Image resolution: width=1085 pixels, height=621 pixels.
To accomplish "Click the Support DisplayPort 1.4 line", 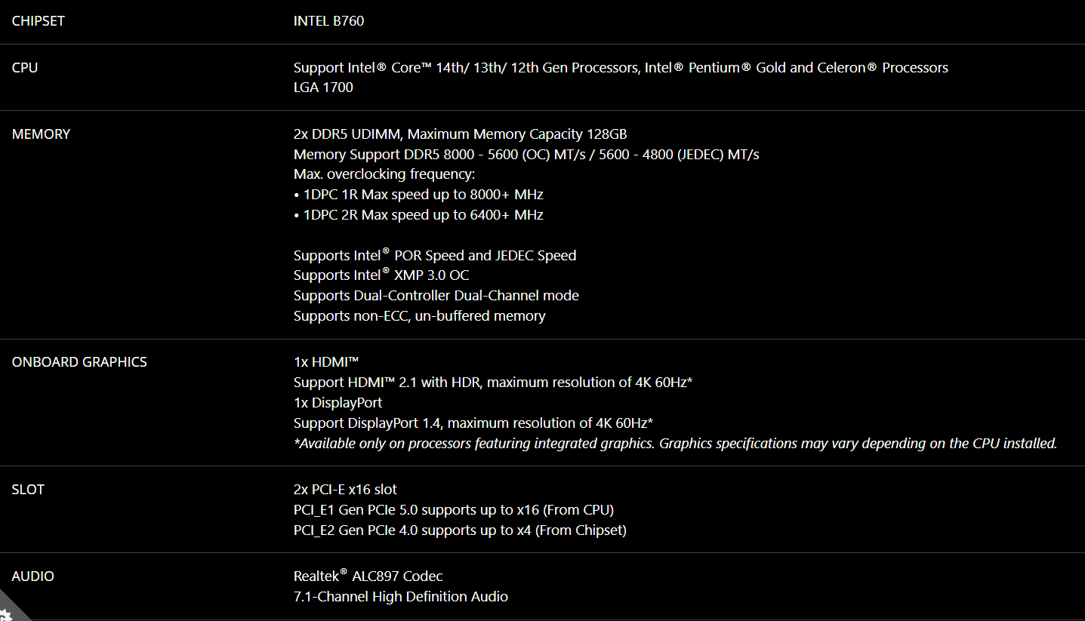I will (x=473, y=423).
